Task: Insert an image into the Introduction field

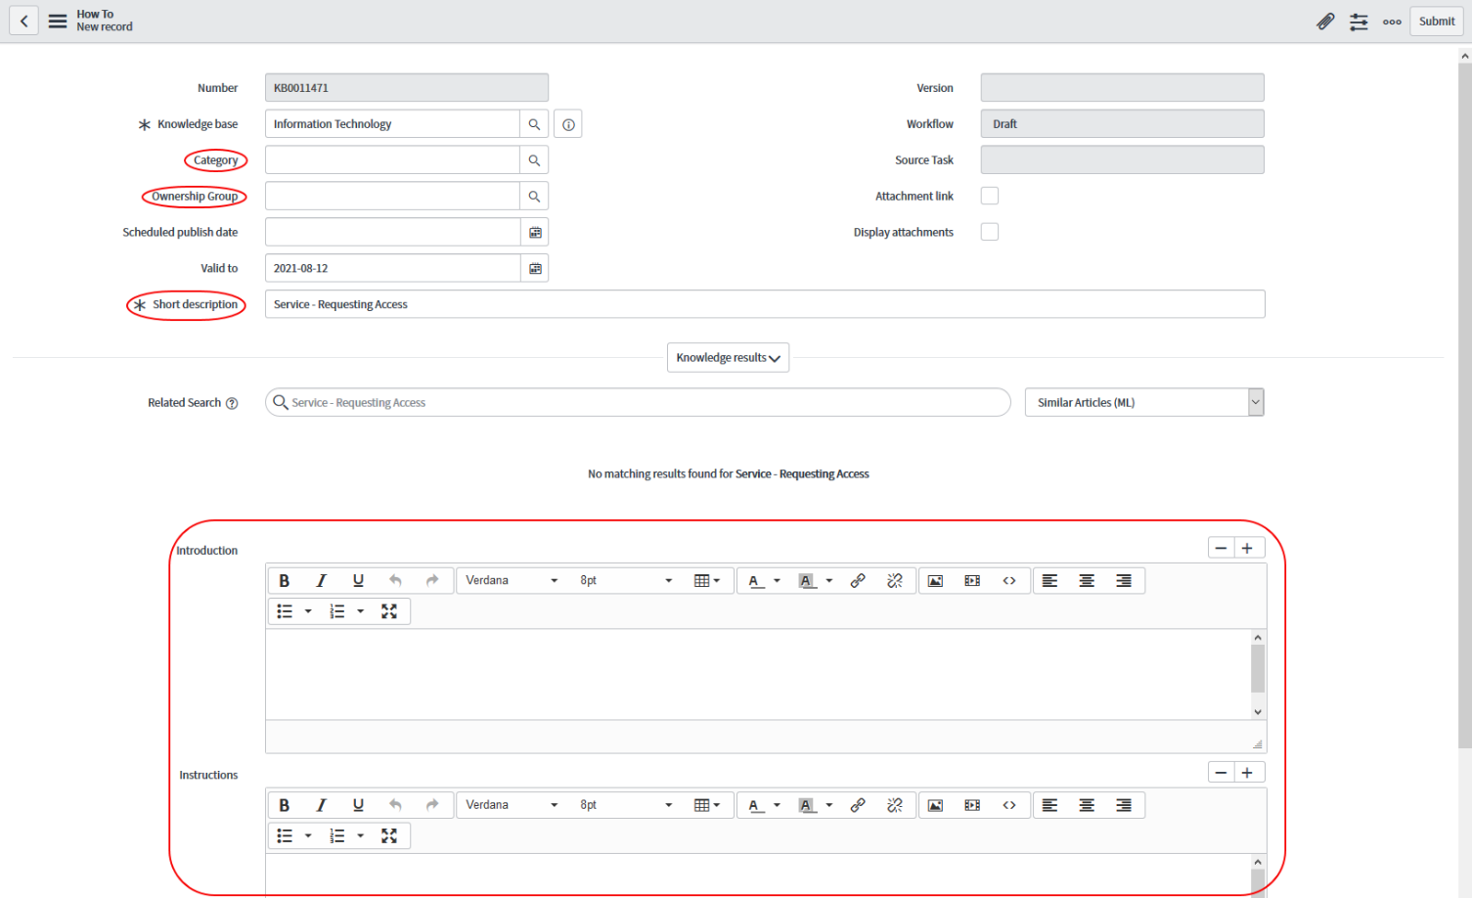Action: (935, 580)
